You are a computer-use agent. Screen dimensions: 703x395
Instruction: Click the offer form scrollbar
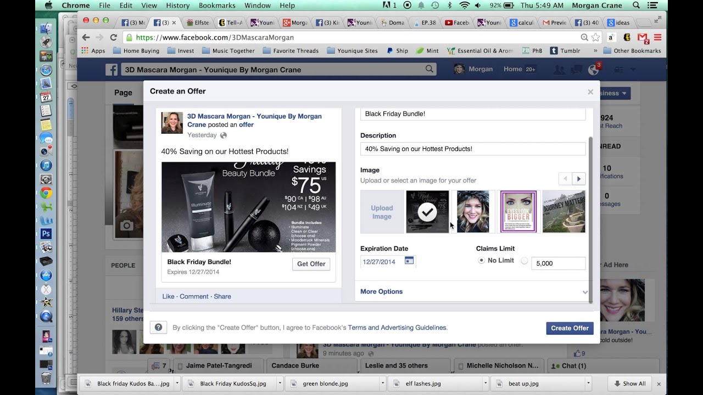pos(590,219)
